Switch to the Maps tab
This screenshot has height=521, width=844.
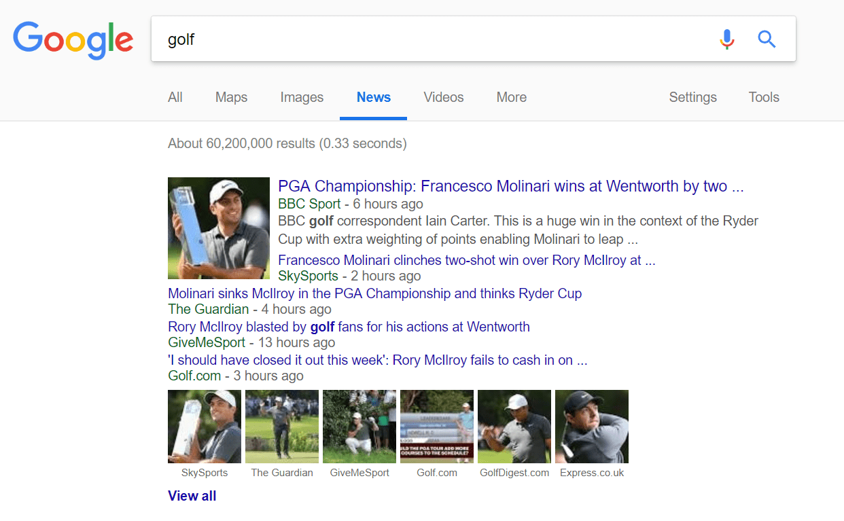231,97
